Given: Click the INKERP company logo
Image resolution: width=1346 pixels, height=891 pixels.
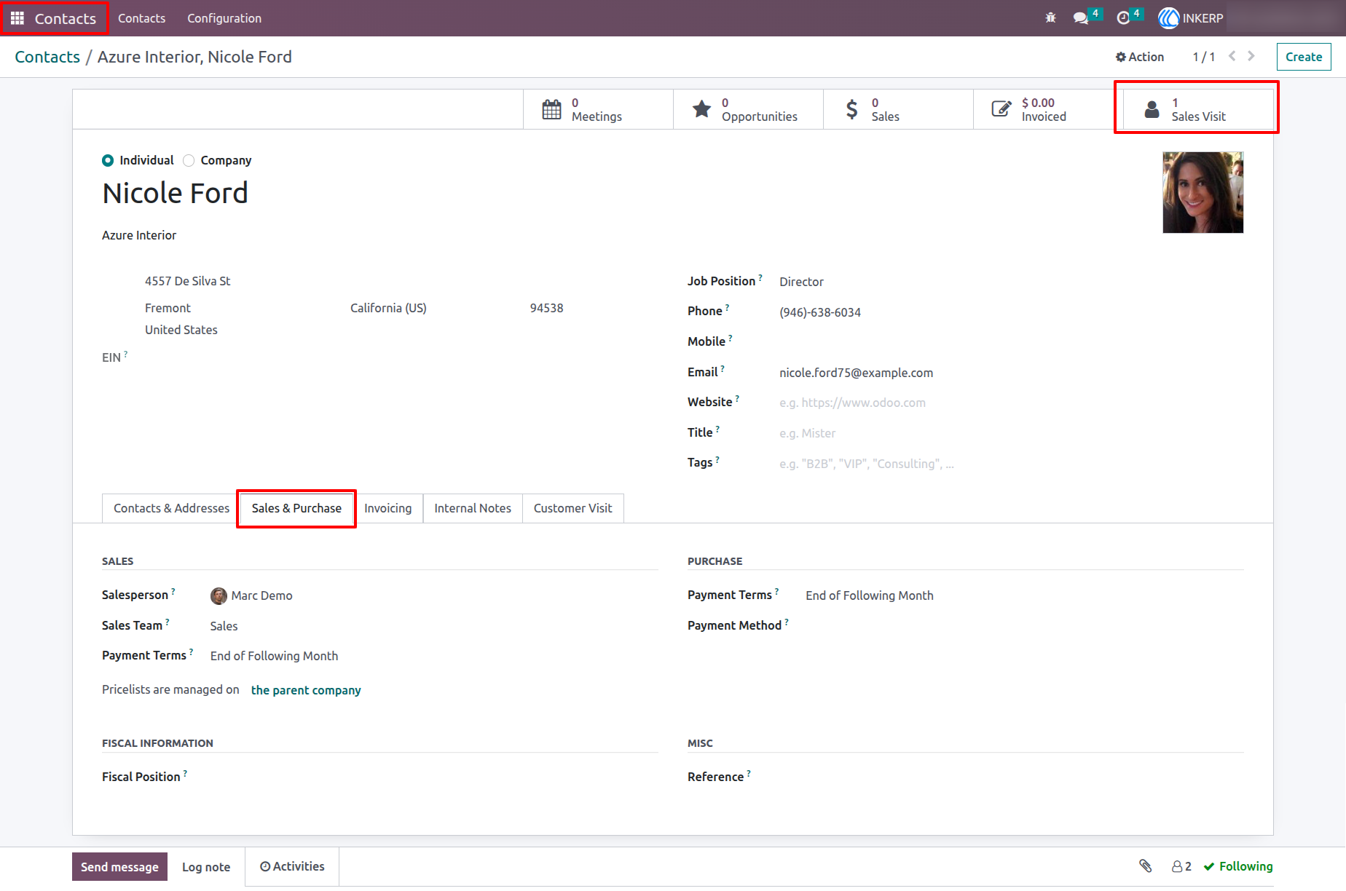Looking at the screenshot, I should coord(1168,18).
